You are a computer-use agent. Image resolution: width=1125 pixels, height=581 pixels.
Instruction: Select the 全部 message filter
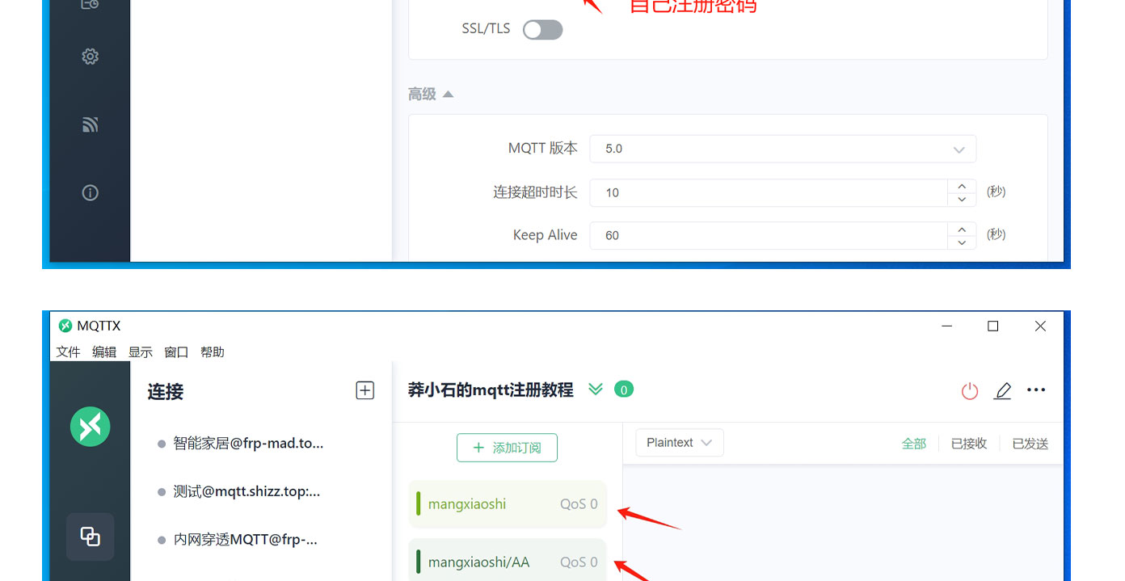pos(914,443)
